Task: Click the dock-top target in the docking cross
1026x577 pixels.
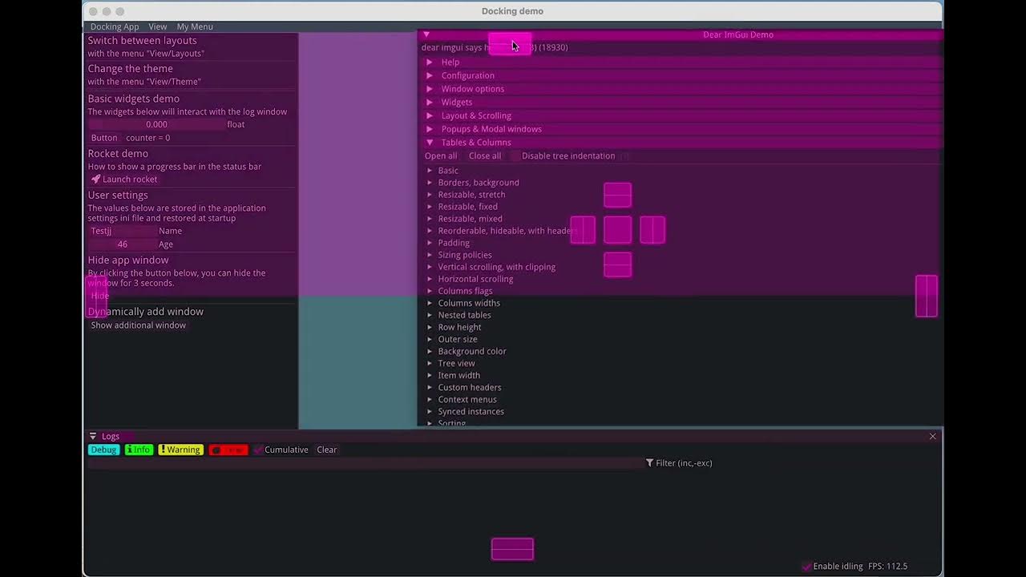Action: click(617, 195)
